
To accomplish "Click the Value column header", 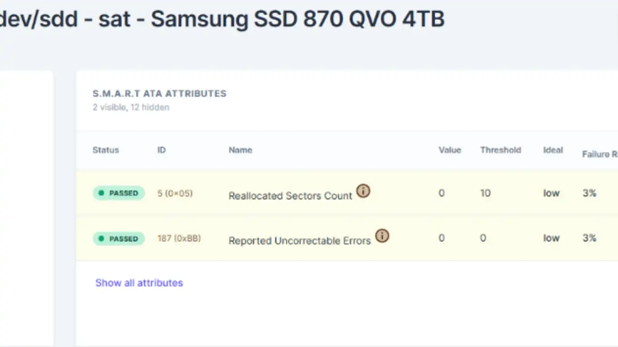I will coord(449,150).
